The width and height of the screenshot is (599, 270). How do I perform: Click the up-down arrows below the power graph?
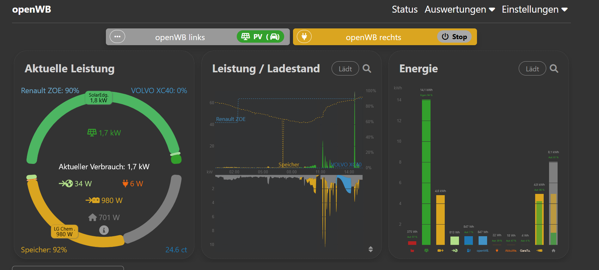[x=370, y=249]
